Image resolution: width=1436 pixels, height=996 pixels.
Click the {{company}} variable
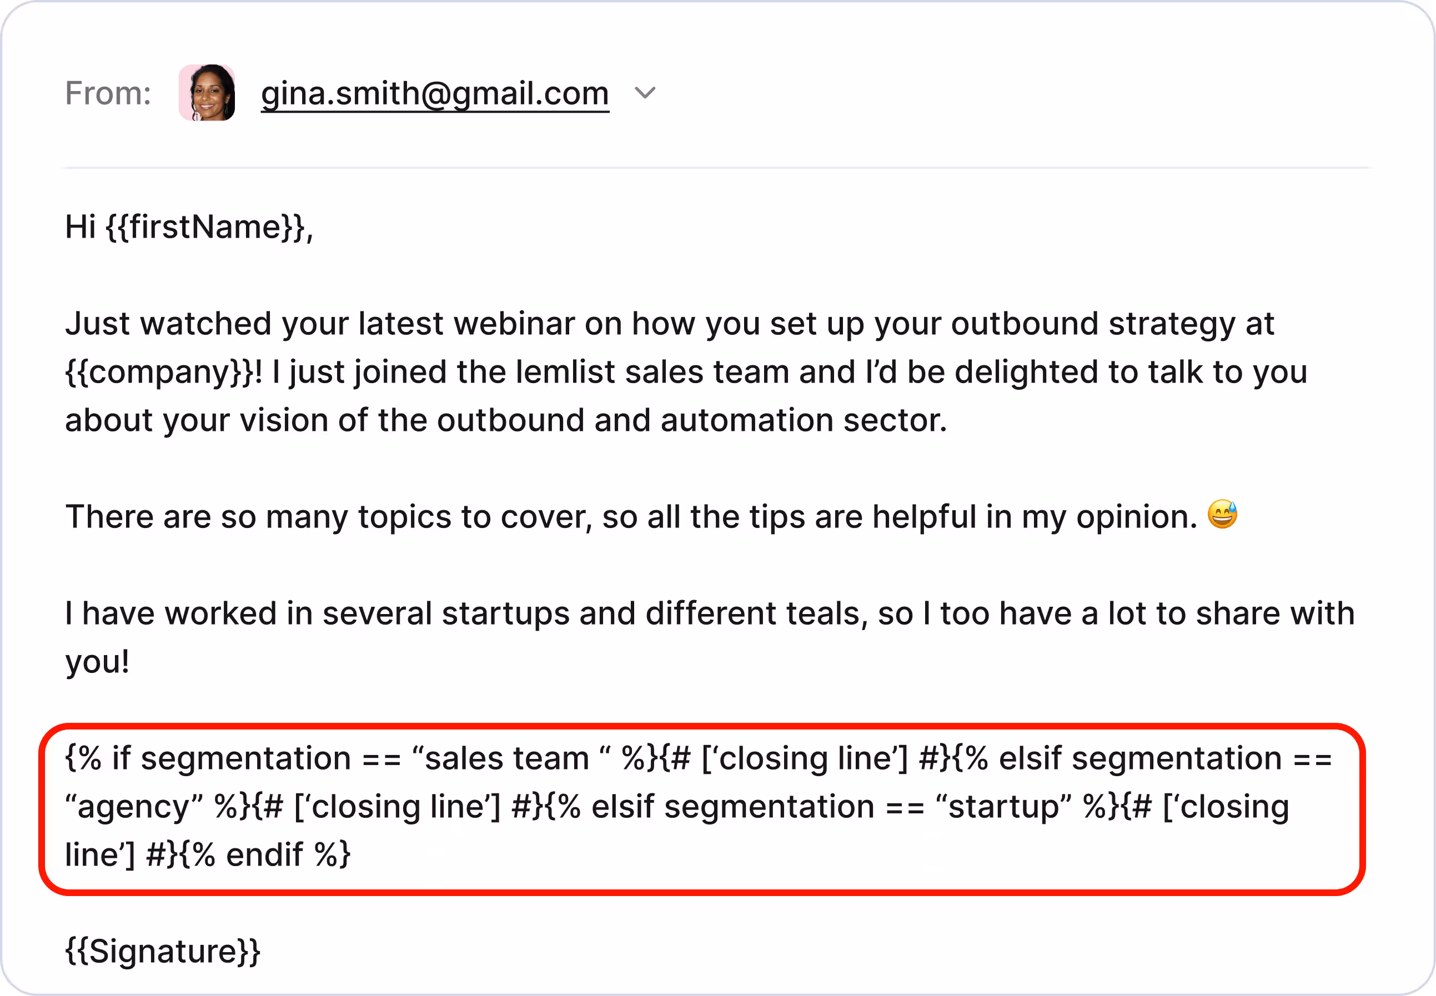pyautogui.click(x=159, y=372)
